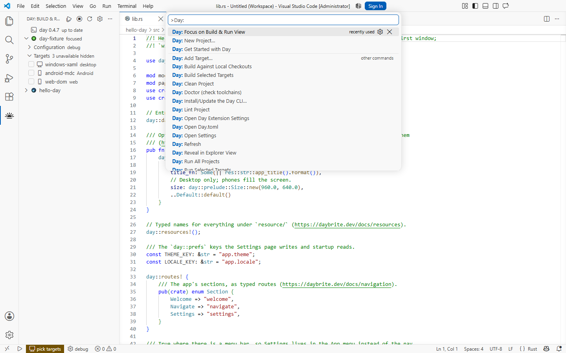Click the Sign In button
Viewport: 566px width, 353px height.
point(375,6)
